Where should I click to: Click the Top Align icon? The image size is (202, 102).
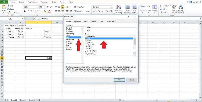[56, 7]
